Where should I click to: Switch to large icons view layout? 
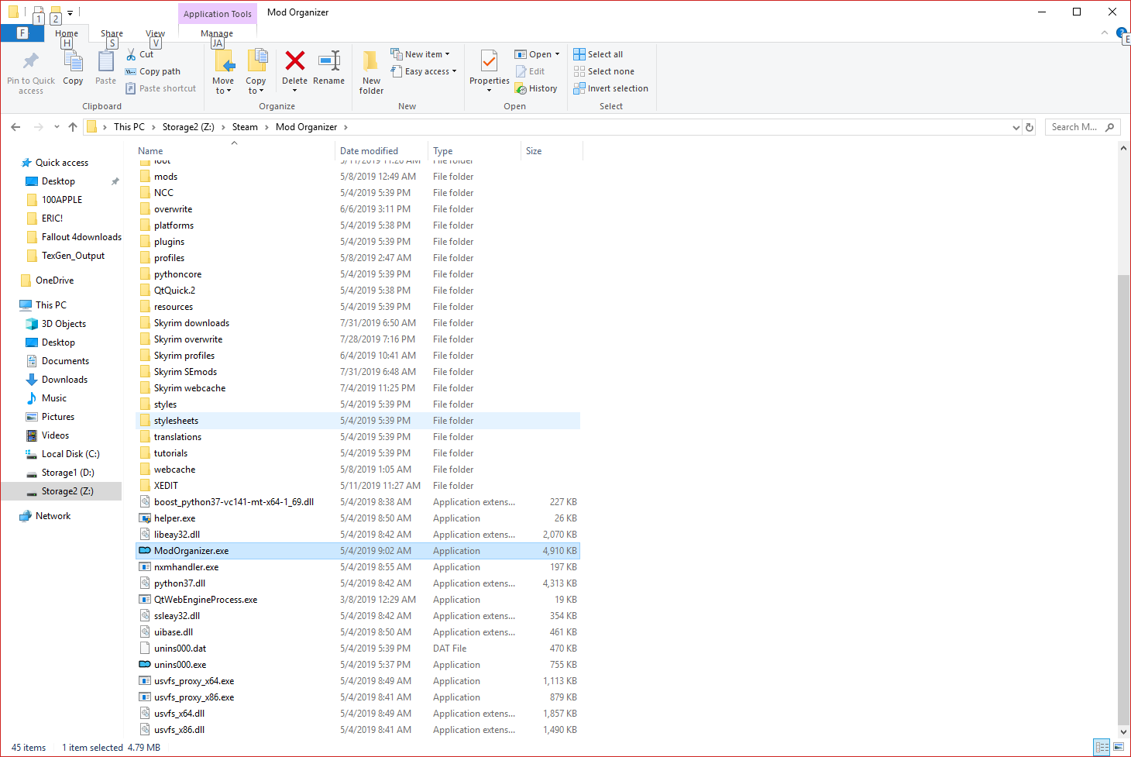click(x=1119, y=747)
